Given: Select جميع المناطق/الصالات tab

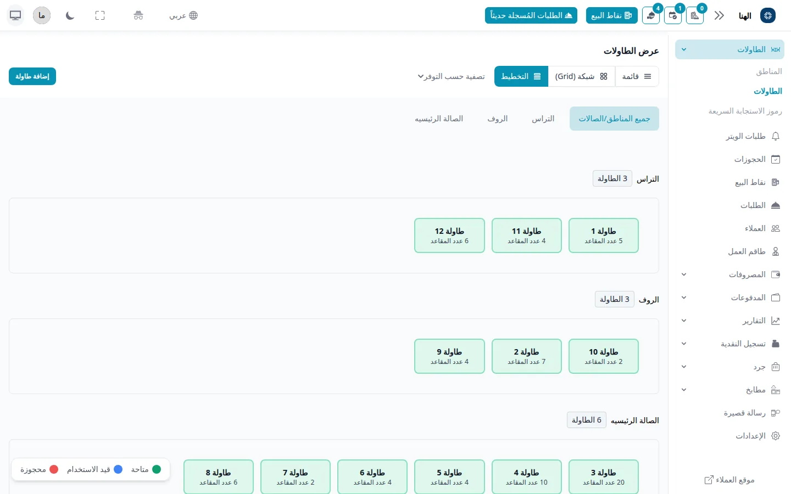Looking at the screenshot, I should coord(614,119).
